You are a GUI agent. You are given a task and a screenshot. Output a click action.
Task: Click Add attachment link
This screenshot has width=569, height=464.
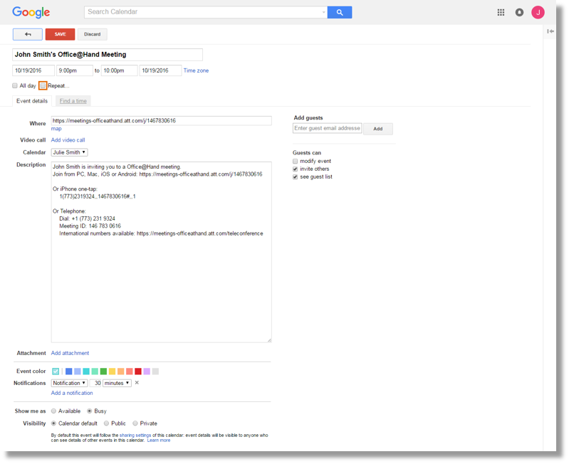coord(70,353)
